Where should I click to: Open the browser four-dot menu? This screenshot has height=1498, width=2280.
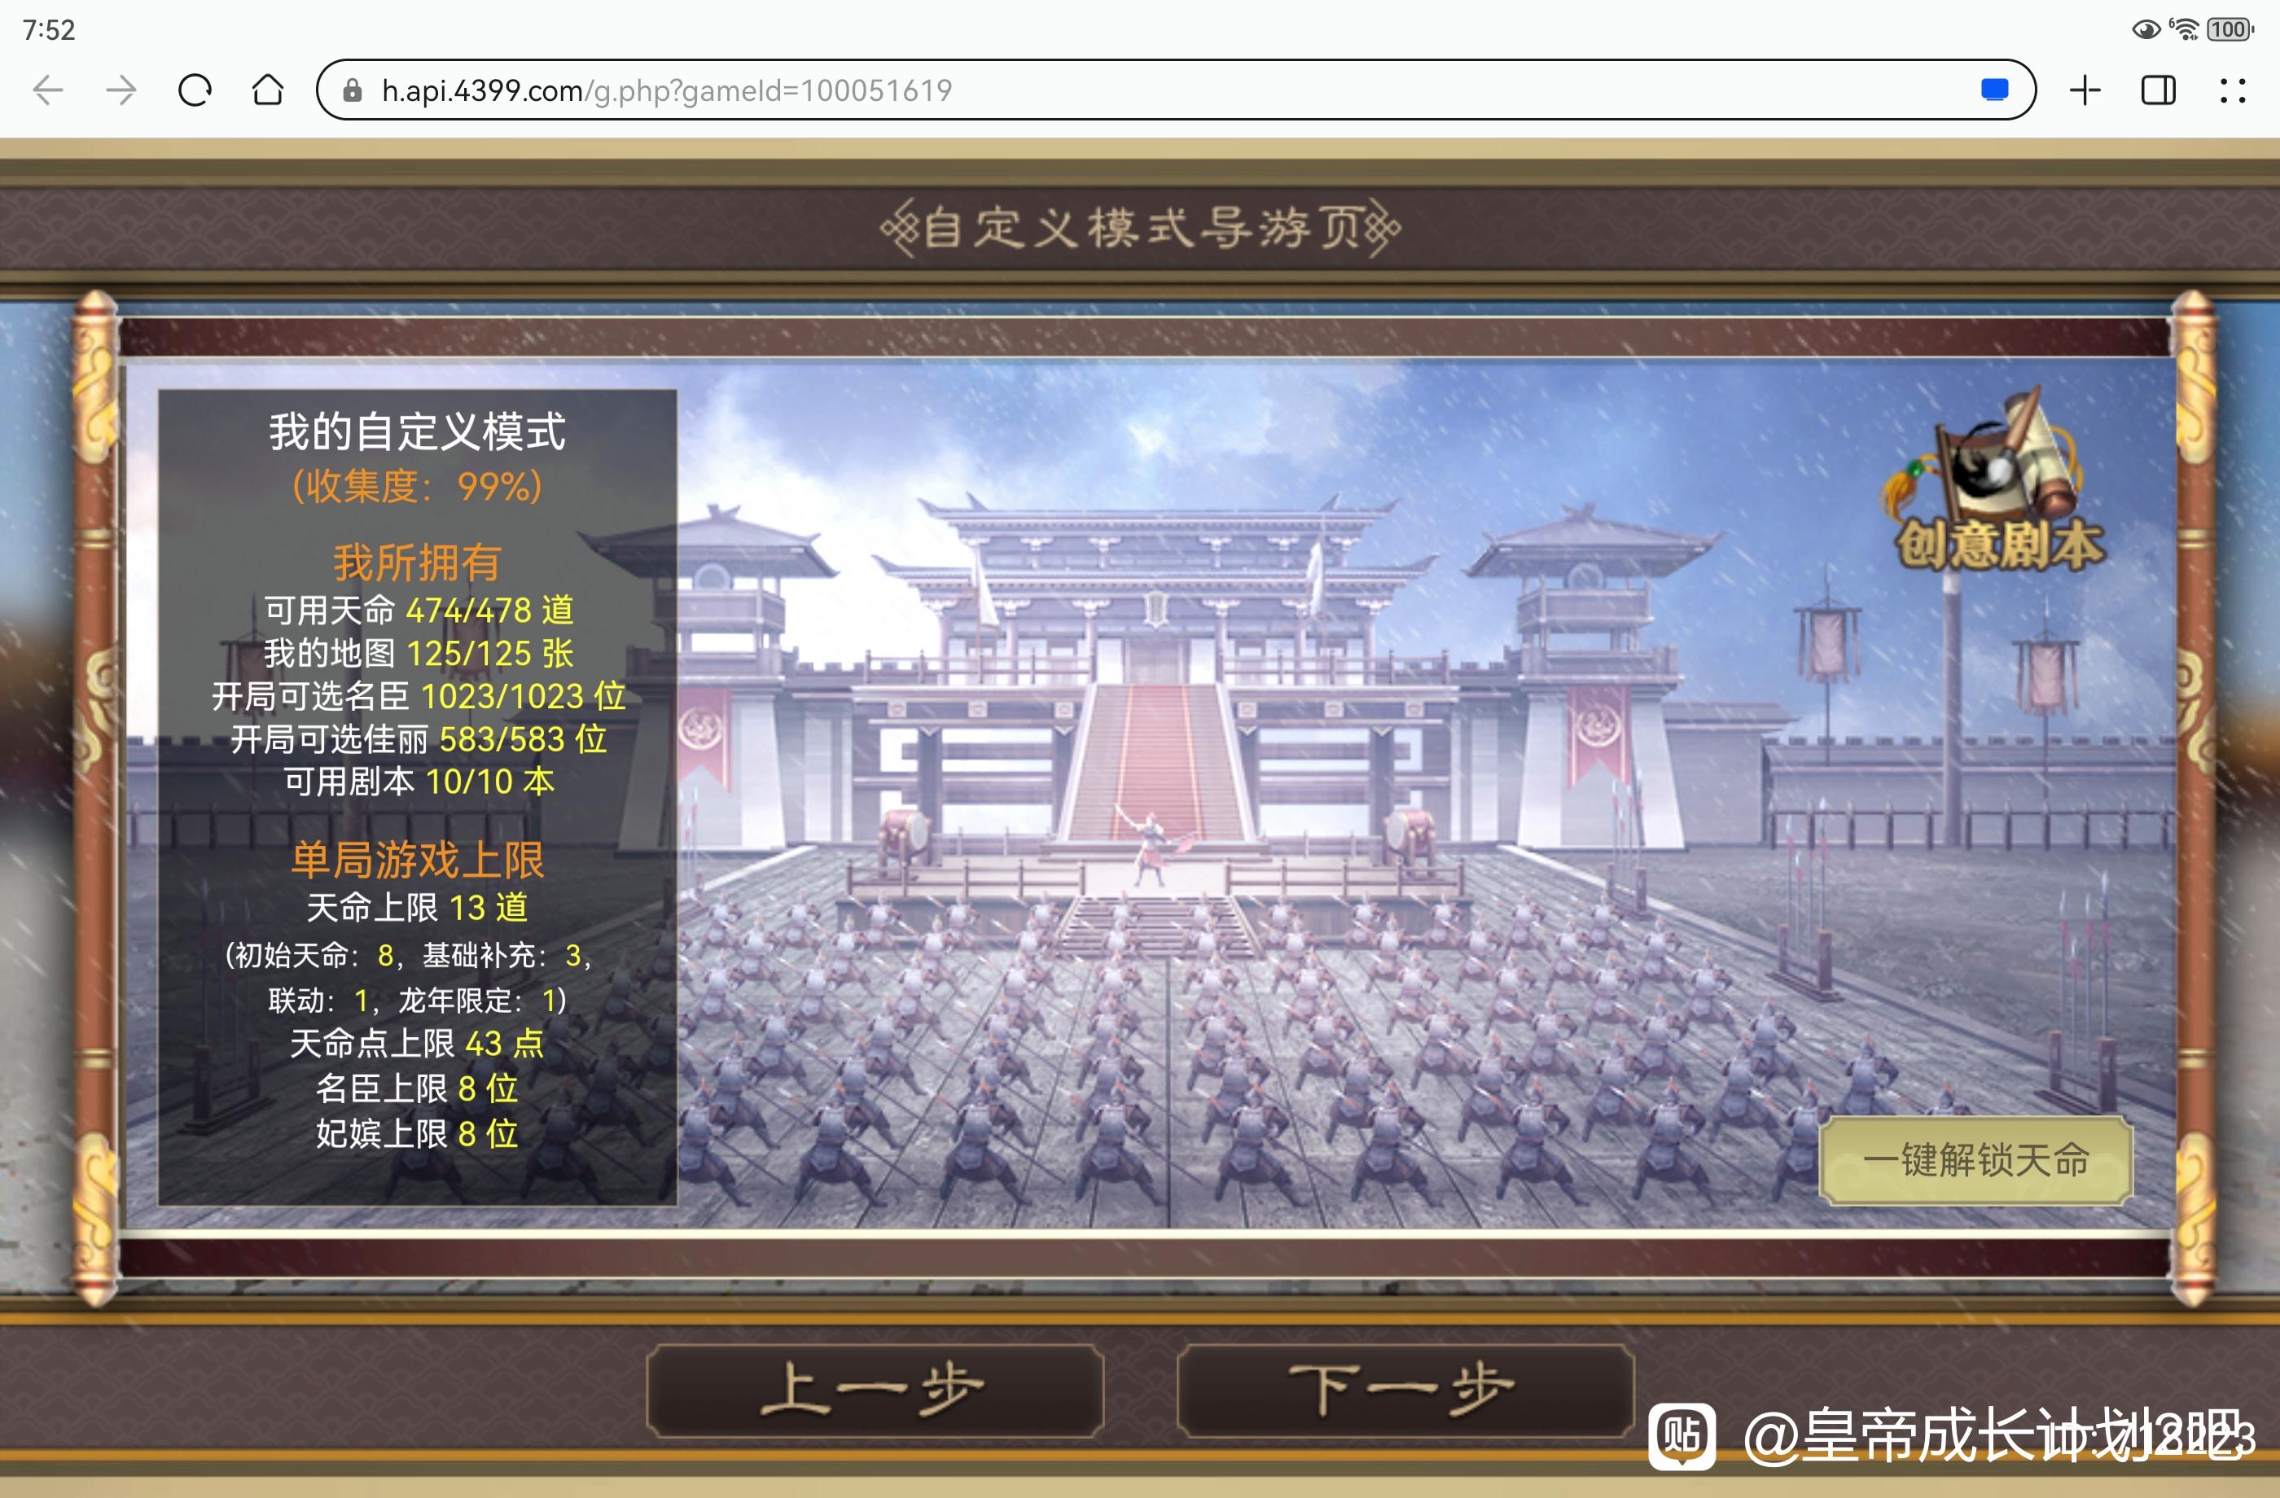(2233, 90)
